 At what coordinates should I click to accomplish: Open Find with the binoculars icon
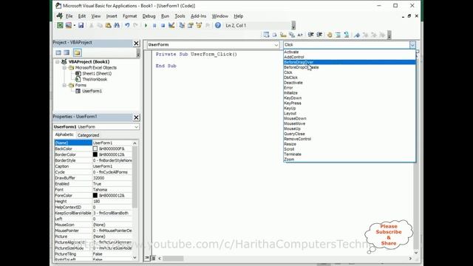pyautogui.click(x=117, y=25)
